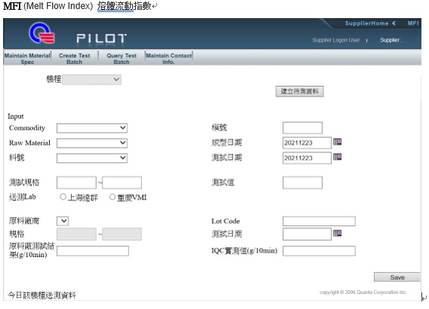Select 重慶VMI lab radio button
This screenshot has height=309, width=429.
(x=113, y=197)
